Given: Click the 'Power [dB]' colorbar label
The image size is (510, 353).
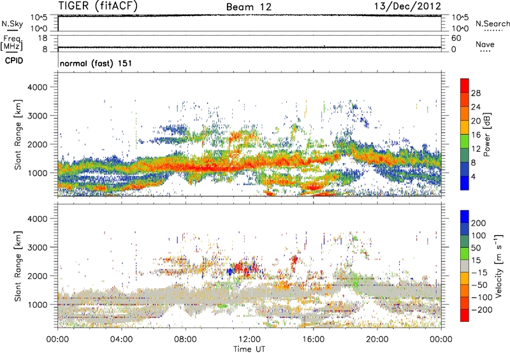Looking at the screenshot, I should [x=486, y=134].
